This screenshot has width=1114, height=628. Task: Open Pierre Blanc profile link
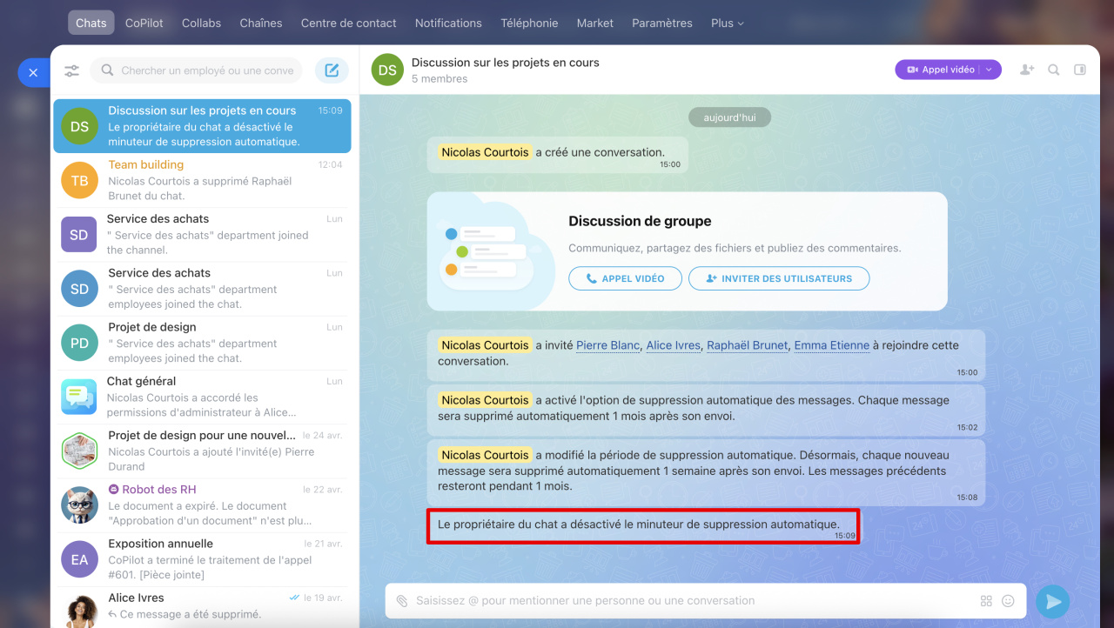tap(608, 345)
